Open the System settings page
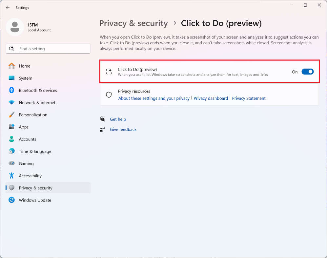 (x=25, y=78)
